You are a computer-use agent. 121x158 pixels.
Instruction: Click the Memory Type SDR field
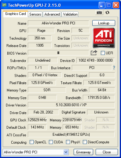pyautogui.click(x=47, y=90)
